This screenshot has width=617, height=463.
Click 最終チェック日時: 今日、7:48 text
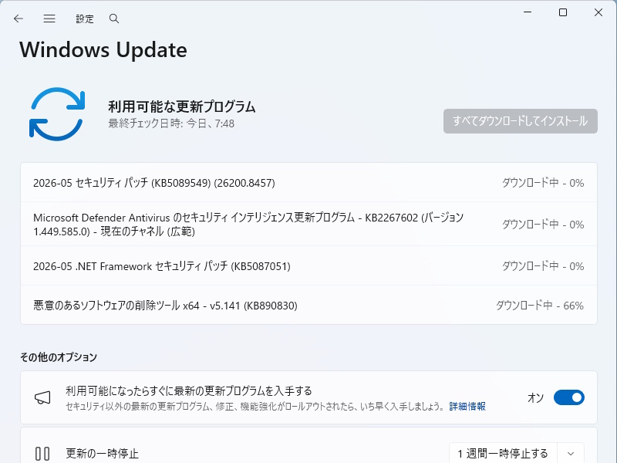pos(171,123)
